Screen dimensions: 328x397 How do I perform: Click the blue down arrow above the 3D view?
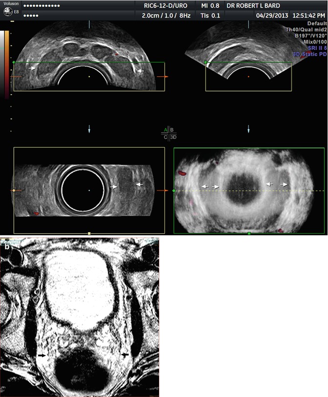pyautogui.click(x=249, y=129)
